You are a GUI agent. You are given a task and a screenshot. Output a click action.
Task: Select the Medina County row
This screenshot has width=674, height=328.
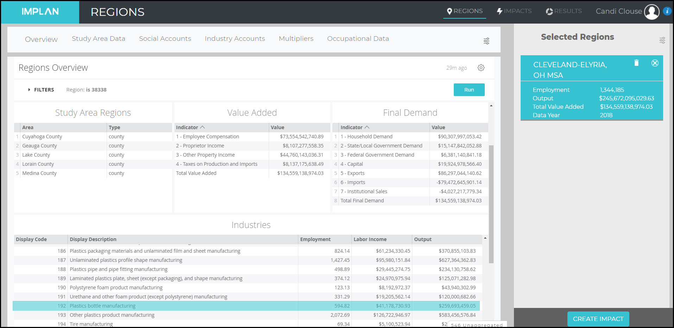click(93, 173)
